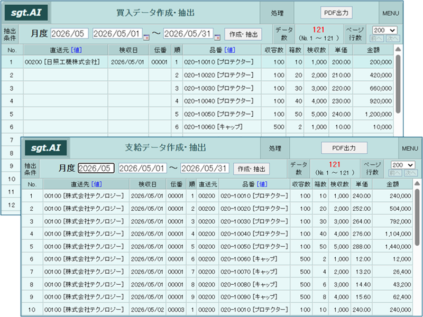Click 前へ button in purchase window
Image resolution: width=423 pixels, height=317 pixels.
coord(377,39)
